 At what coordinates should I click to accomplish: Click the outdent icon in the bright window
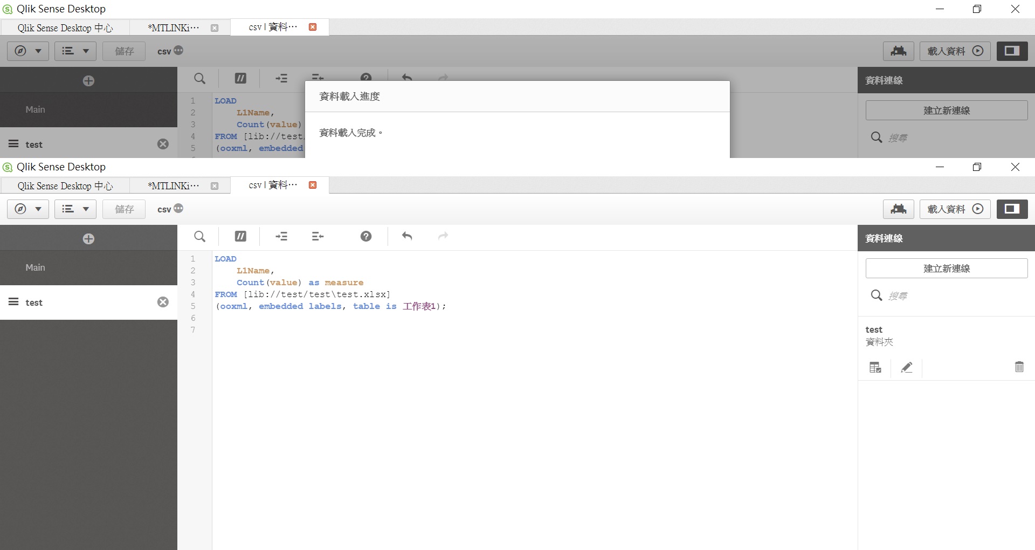(318, 236)
